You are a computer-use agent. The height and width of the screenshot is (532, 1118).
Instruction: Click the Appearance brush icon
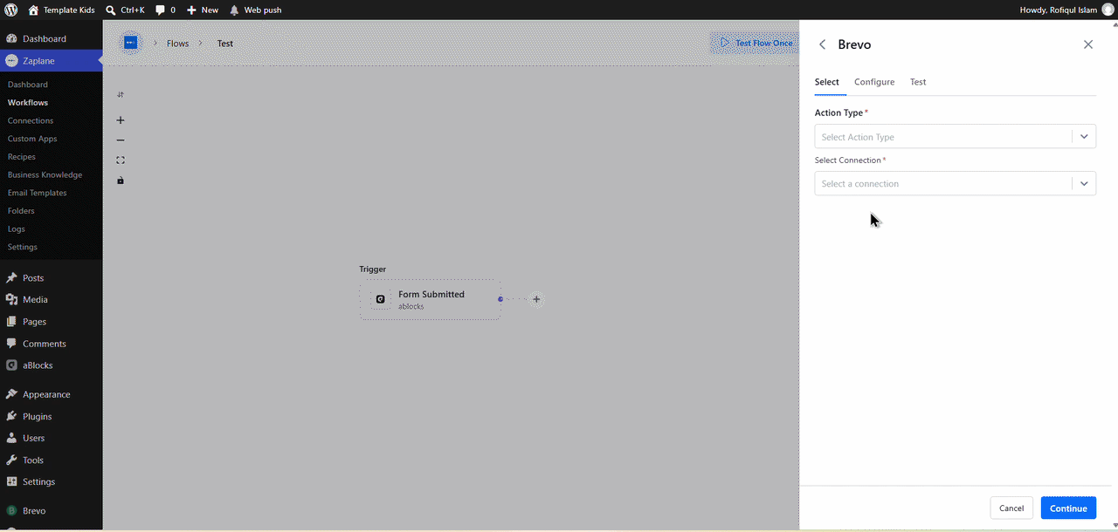[11, 394]
